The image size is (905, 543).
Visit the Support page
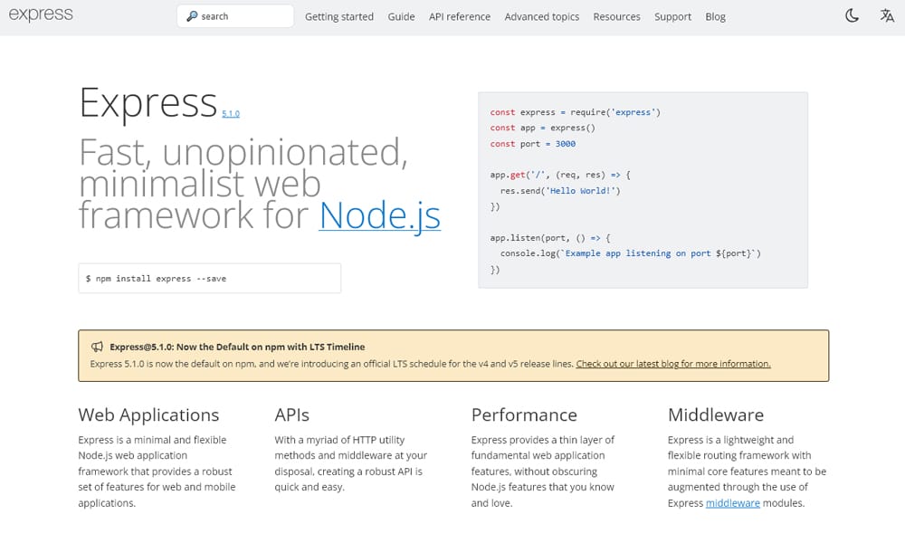click(x=672, y=16)
